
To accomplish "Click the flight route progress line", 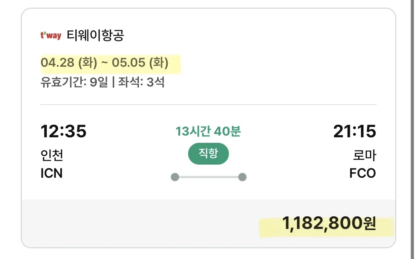I will [208, 176].
